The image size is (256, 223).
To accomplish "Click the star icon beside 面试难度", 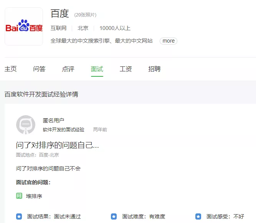I will 114,216.
